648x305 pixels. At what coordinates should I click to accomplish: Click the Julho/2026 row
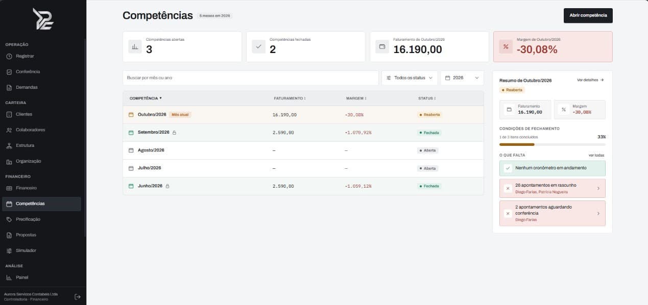(x=303, y=168)
